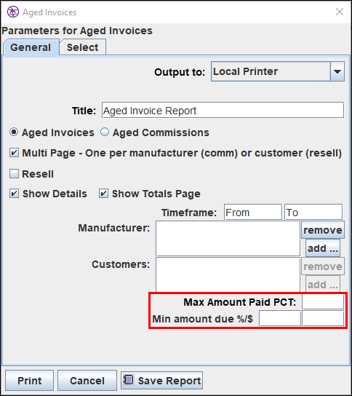
Task: Click the Manufacturer add button
Action: 323,248
